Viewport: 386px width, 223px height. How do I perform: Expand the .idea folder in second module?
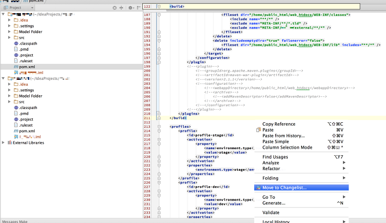pyautogui.click(x=9, y=84)
